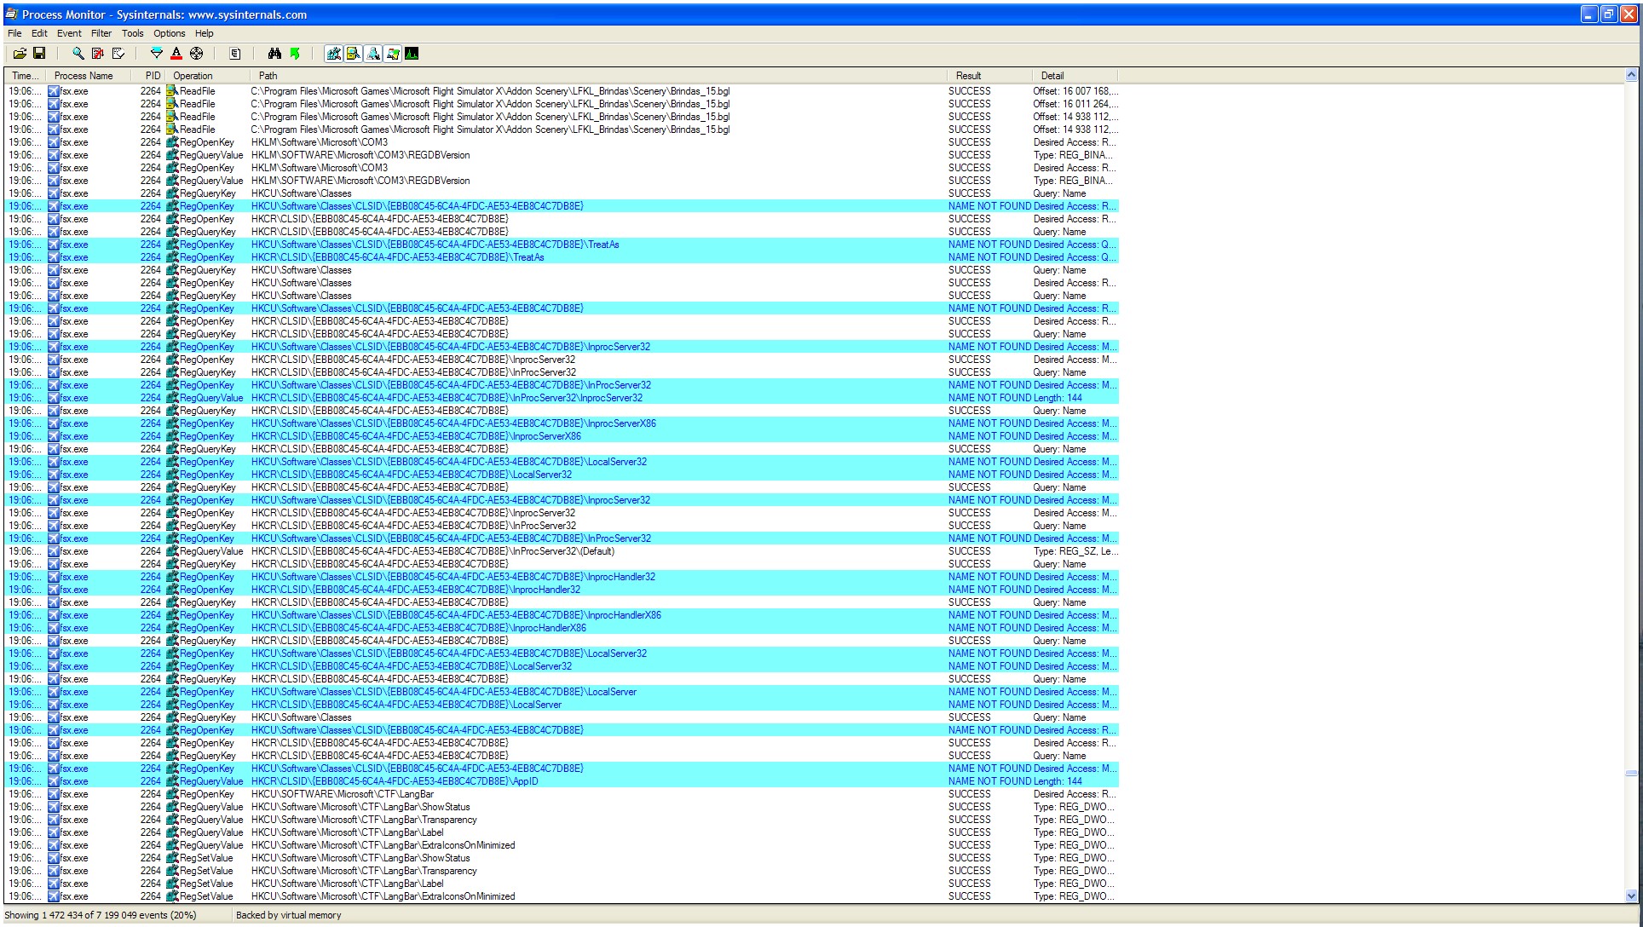Open the Filter dialog via the funnel icon
The height and width of the screenshot is (927, 1643).
pyautogui.click(x=156, y=54)
